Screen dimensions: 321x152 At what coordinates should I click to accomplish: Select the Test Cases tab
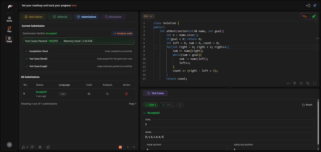[155, 93]
